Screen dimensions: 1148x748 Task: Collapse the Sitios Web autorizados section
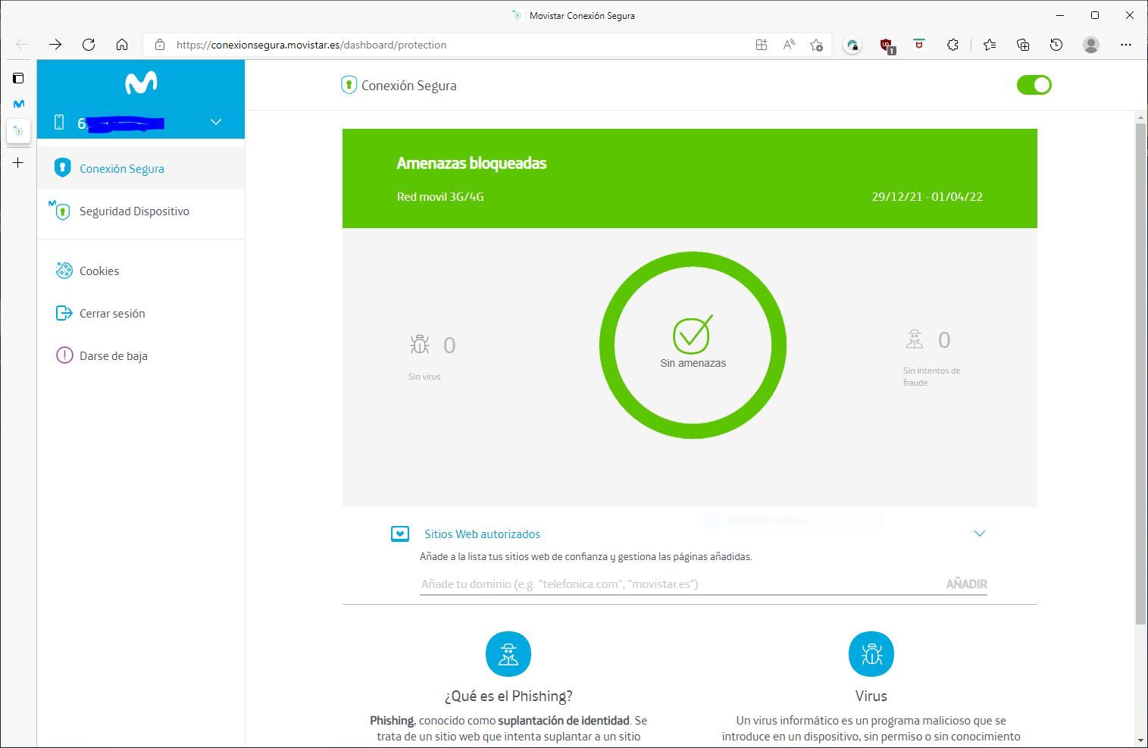pyautogui.click(x=979, y=534)
